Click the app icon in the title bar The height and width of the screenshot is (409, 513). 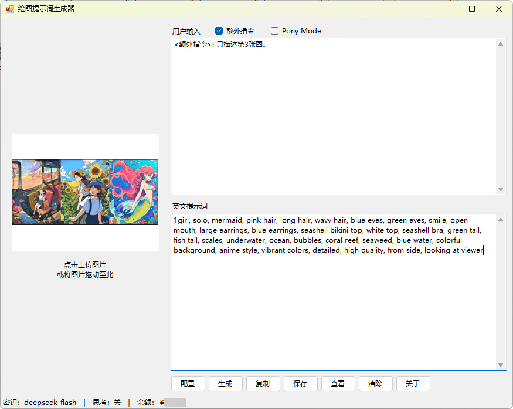[10, 9]
